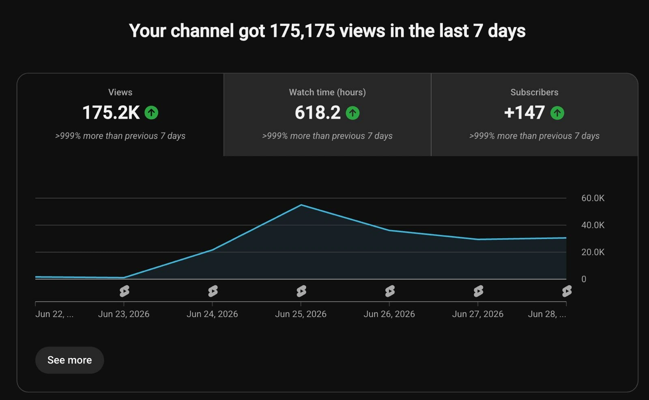Click the views line peak on Jun 25
The height and width of the screenshot is (400, 649).
click(x=301, y=205)
